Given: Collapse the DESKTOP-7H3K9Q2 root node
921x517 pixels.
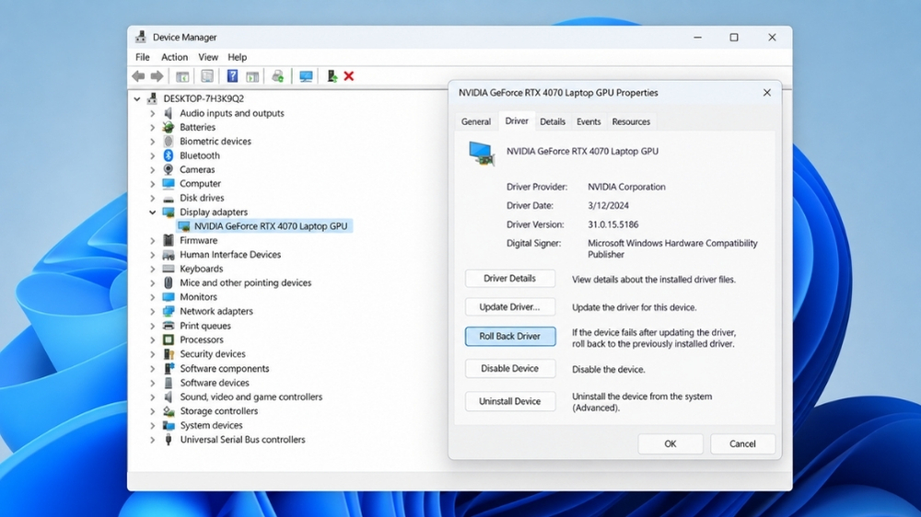Looking at the screenshot, I should point(137,98).
